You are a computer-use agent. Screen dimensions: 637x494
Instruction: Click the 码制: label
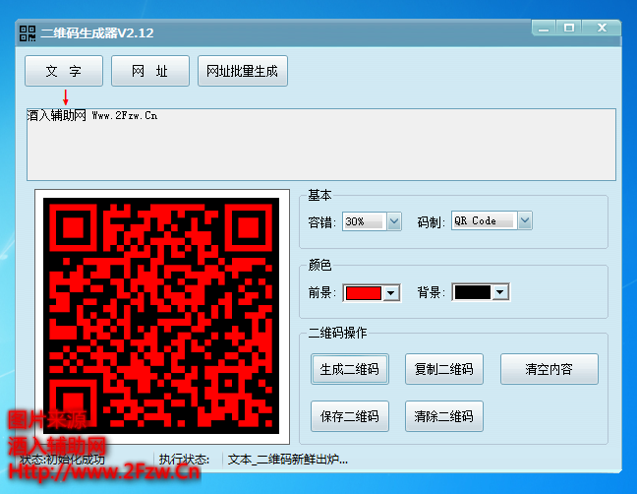(x=432, y=222)
